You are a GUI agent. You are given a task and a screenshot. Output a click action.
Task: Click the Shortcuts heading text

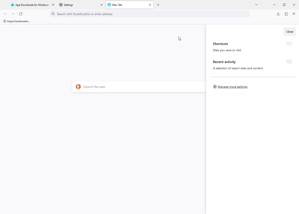coord(220,44)
